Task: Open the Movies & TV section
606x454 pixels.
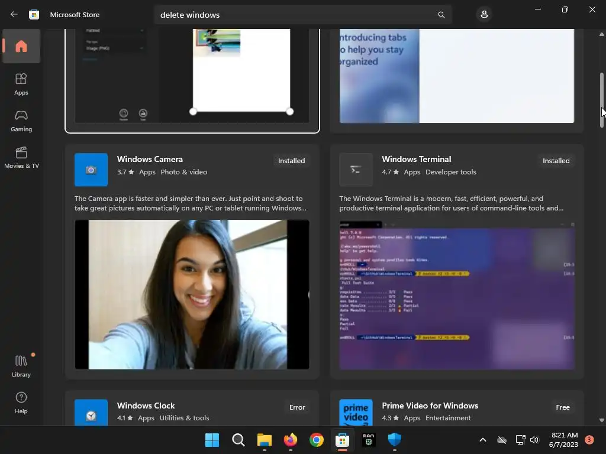Action: (21, 157)
